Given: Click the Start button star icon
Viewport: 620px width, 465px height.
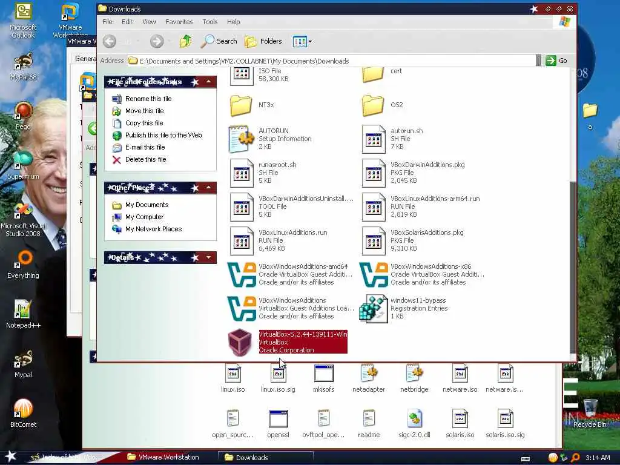Looking at the screenshot, I should coord(11,457).
